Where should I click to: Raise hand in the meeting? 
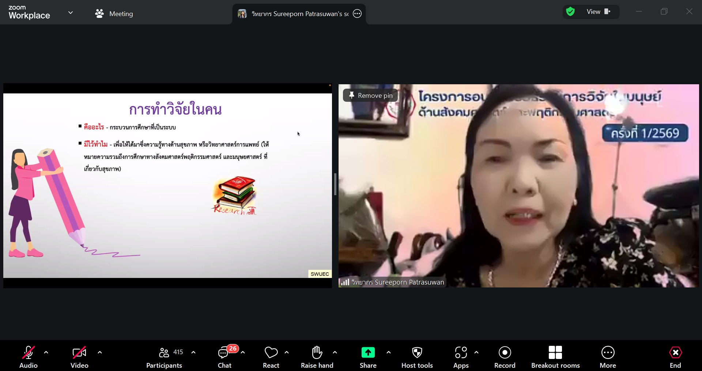317,356
